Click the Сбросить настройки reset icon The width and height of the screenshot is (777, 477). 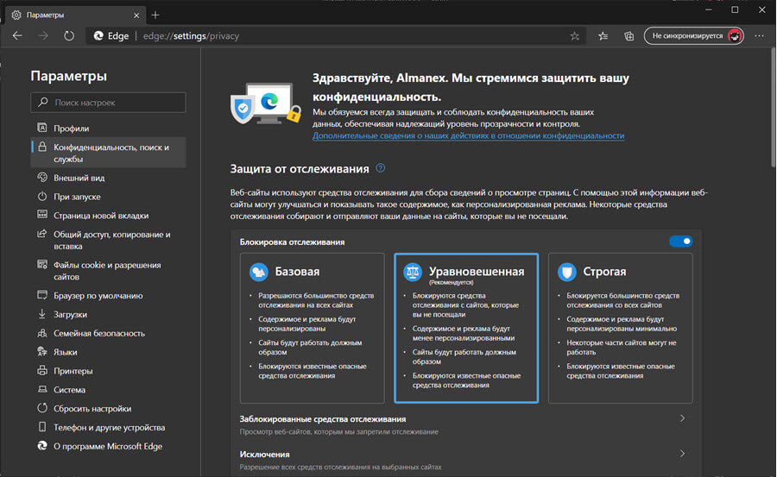click(42, 408)
